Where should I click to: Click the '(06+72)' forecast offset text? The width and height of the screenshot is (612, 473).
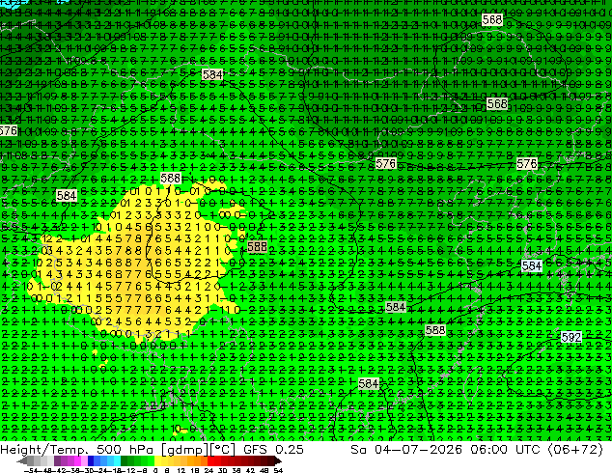(575, 450)
